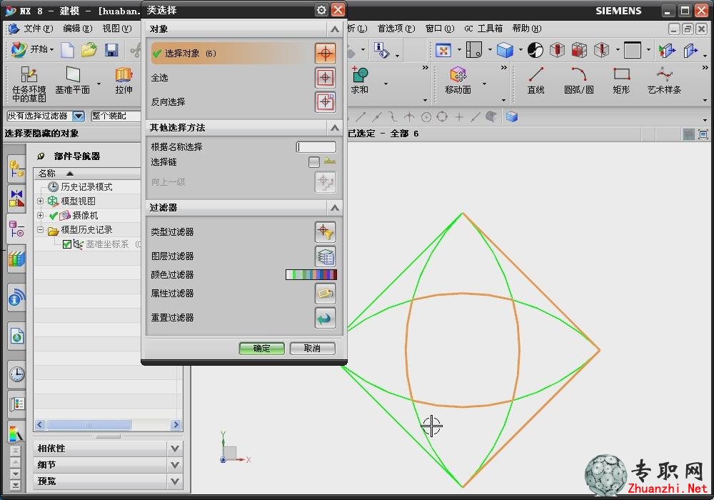Click the Entire Assembly (整个装配) scope box
Screen dimensions: 714x500
[x=116, y=116]
